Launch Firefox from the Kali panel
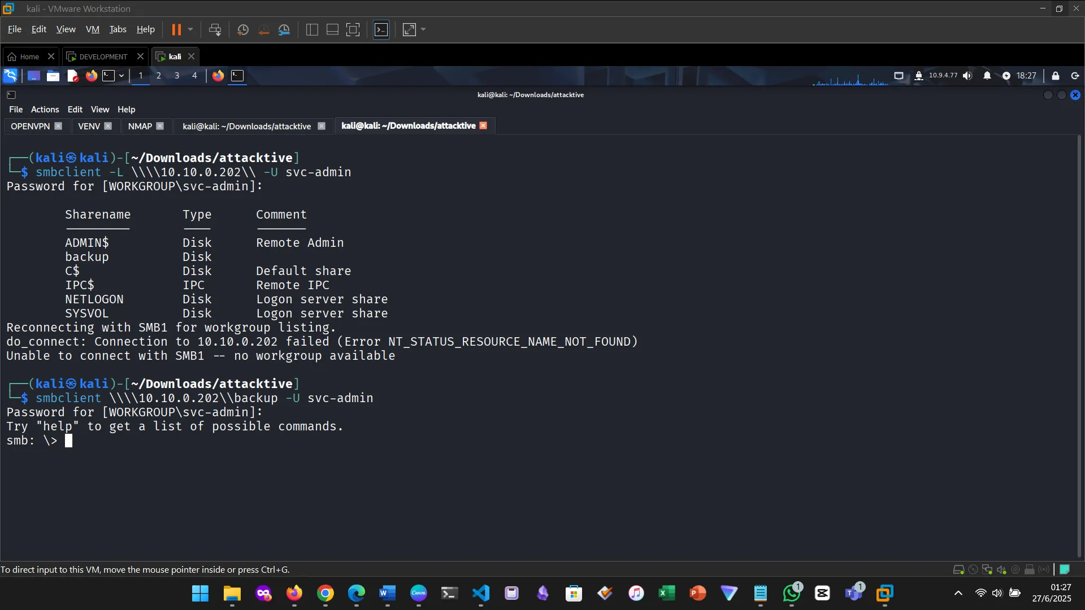 [91, 75]
